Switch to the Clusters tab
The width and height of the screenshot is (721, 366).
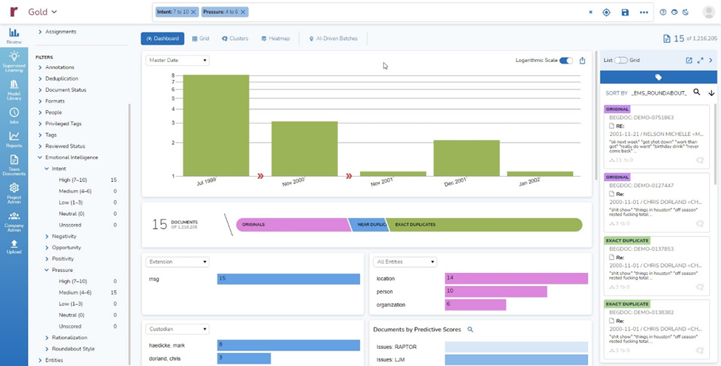pyautogui.click(x=234, y=38)
